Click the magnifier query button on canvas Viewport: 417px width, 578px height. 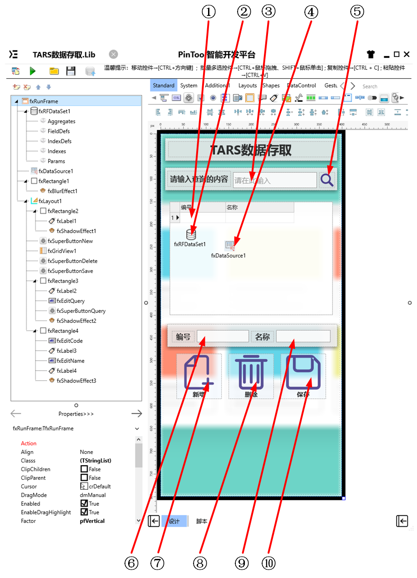(327, 180)
